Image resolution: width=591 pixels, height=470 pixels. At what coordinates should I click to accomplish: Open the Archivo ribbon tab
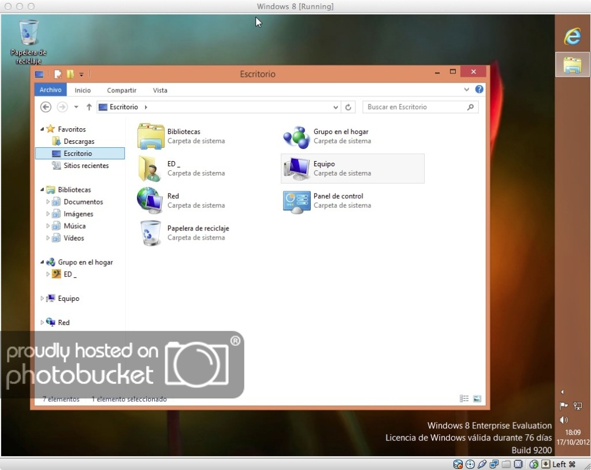pyautogui.click(x=51, y=90)
